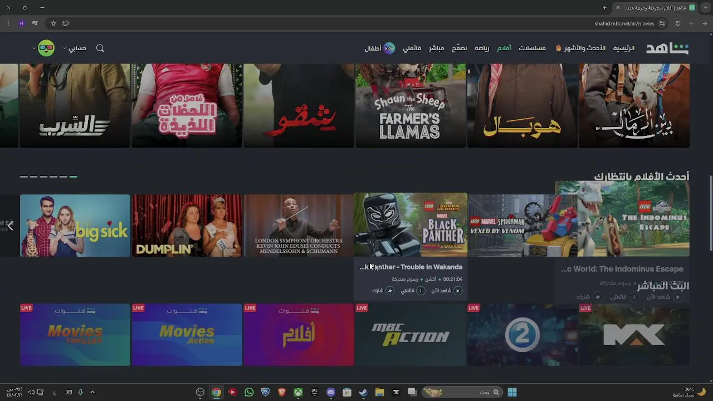Watch the أفلام live channel
The image size is (713, 401).
click(x=299, y=335)
